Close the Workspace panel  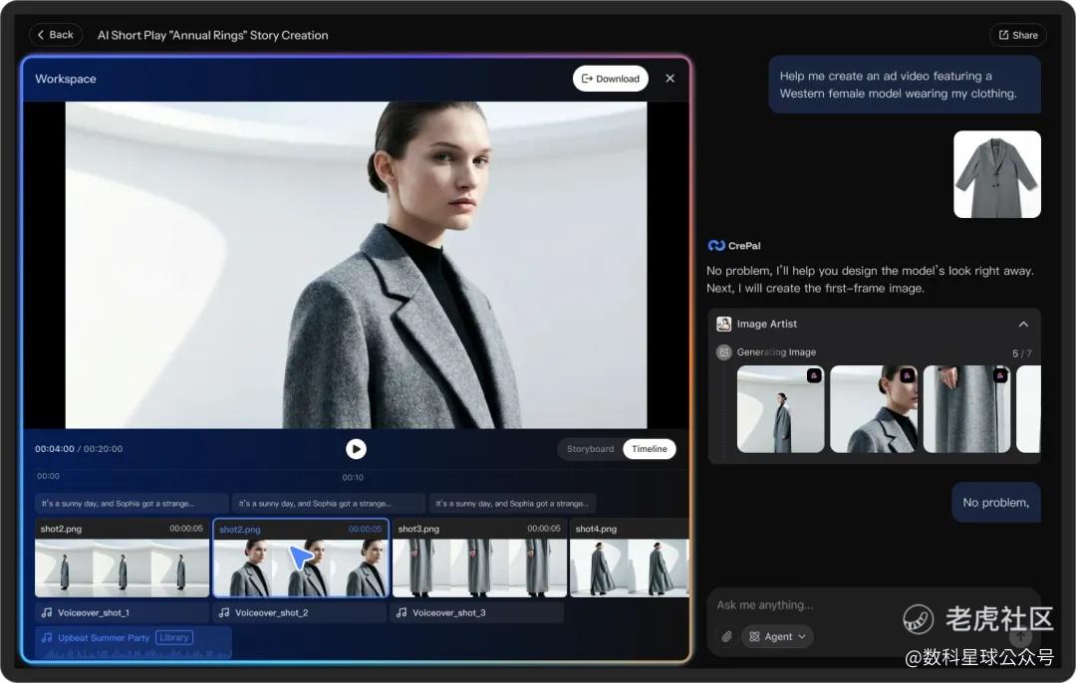coord(670,79)
